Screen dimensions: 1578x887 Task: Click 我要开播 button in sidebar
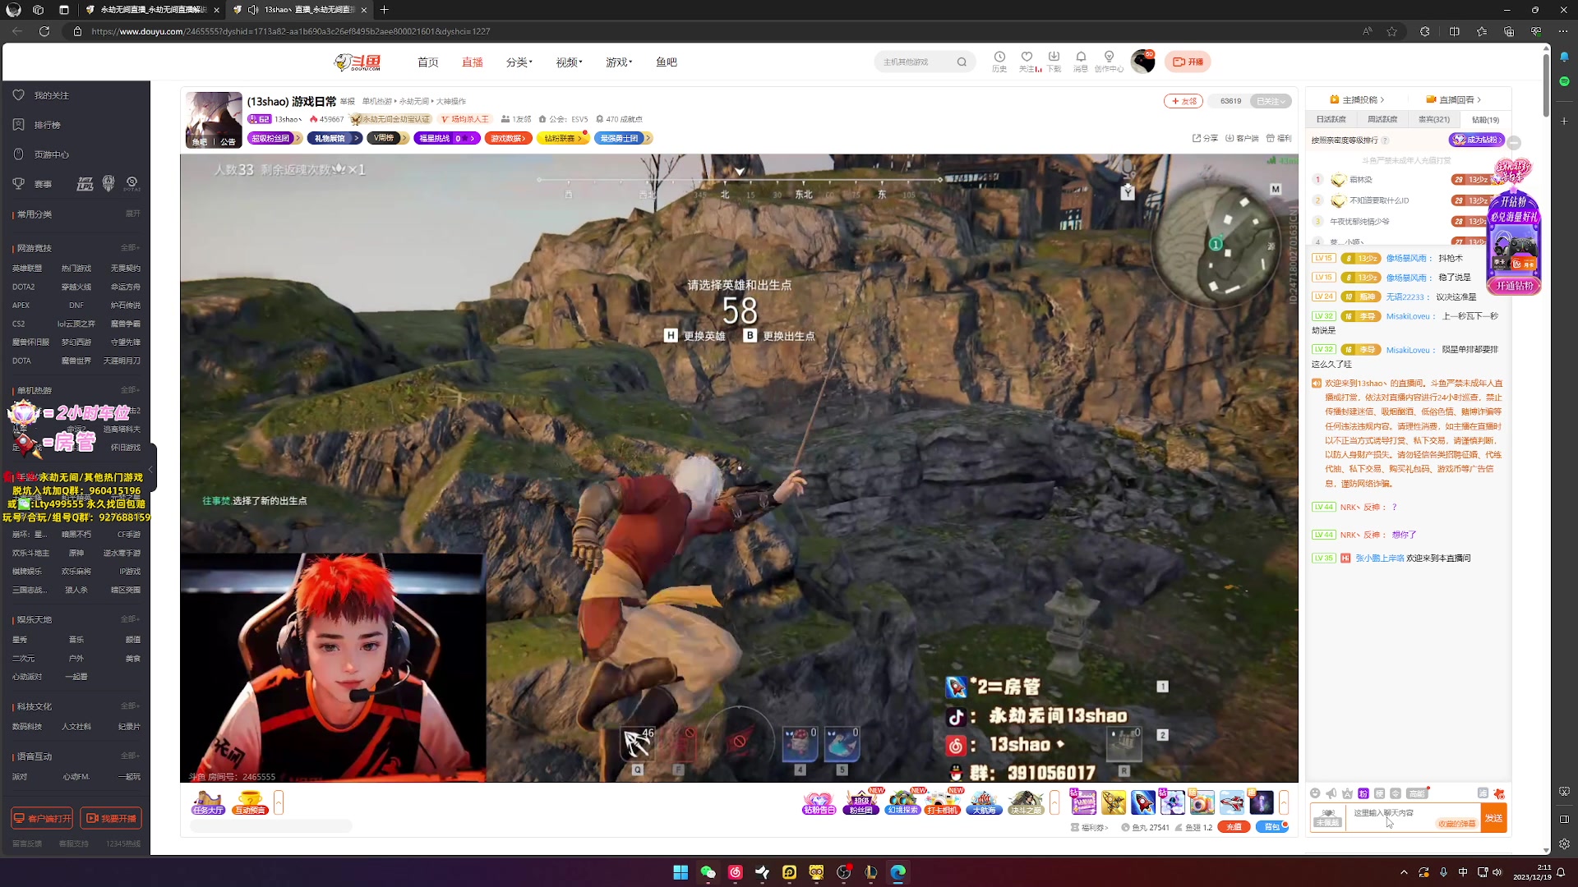pyautogui.click(x=111, y=818)
